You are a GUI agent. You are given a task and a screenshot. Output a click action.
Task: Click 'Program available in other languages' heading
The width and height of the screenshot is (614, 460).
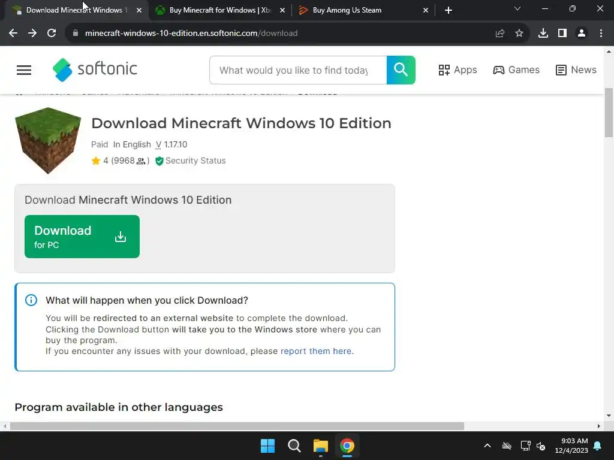[x=119, y=407]
